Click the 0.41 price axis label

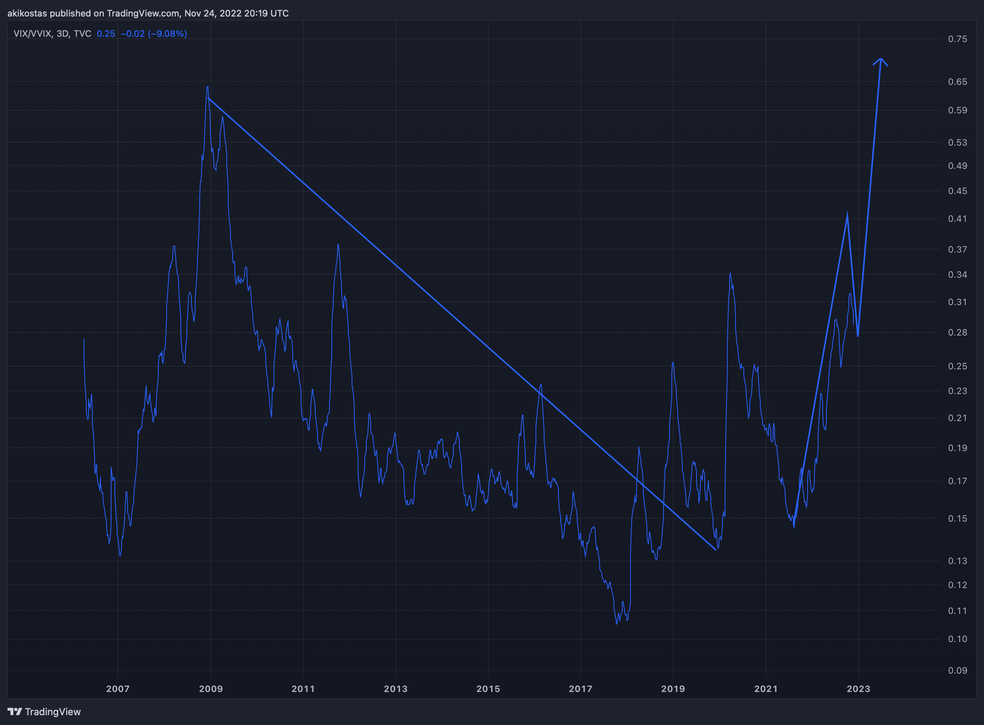click(958, 218)
